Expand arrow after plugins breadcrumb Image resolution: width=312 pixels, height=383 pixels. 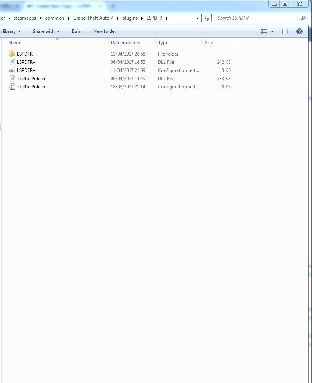tap(142, 18)
